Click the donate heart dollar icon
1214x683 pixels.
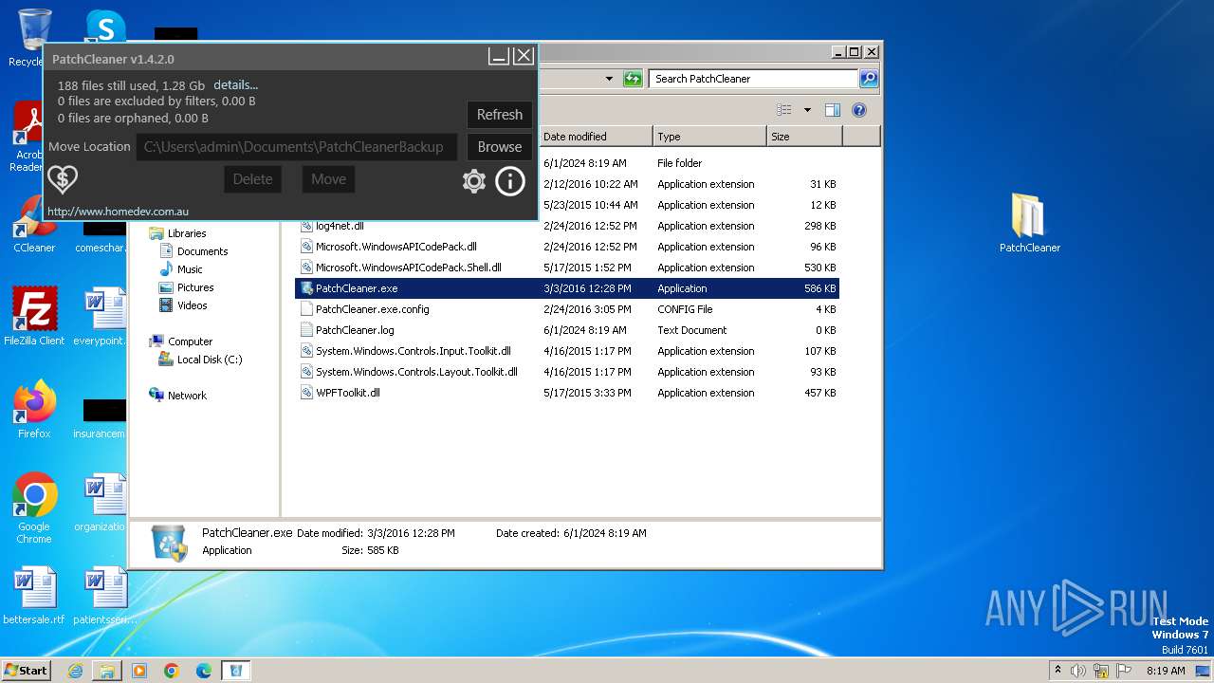click(x=63, y=179)
